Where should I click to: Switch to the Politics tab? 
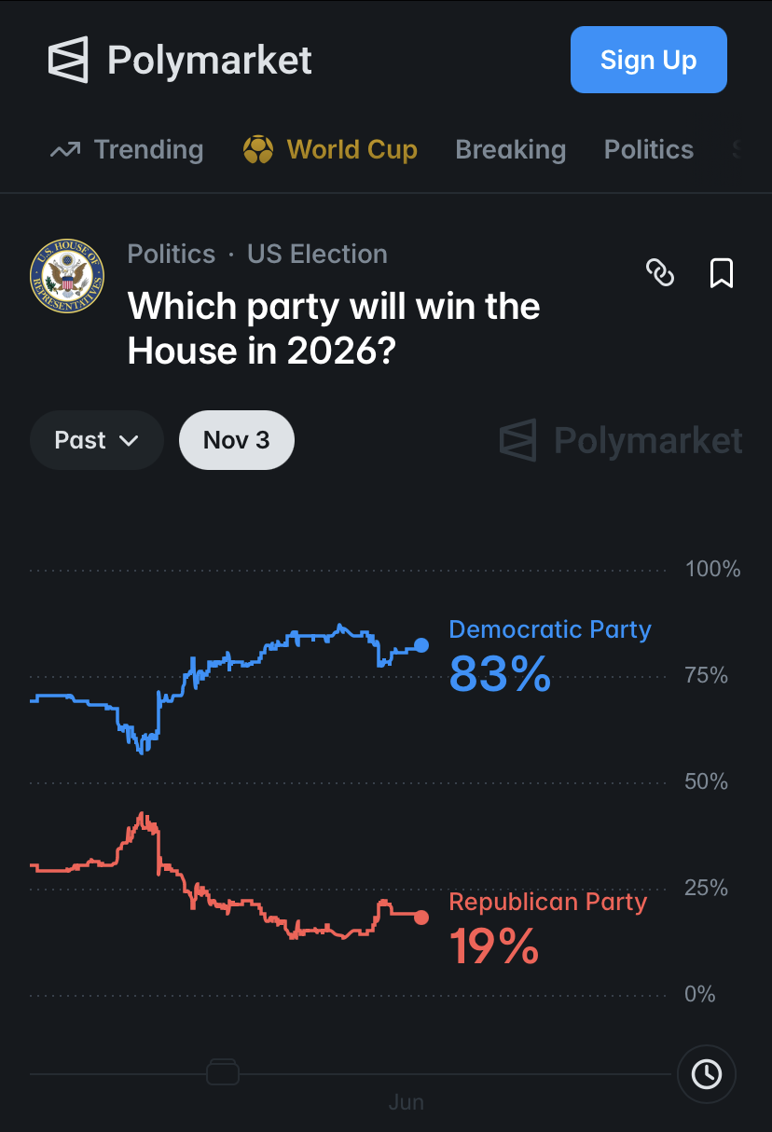pos(649,150)
